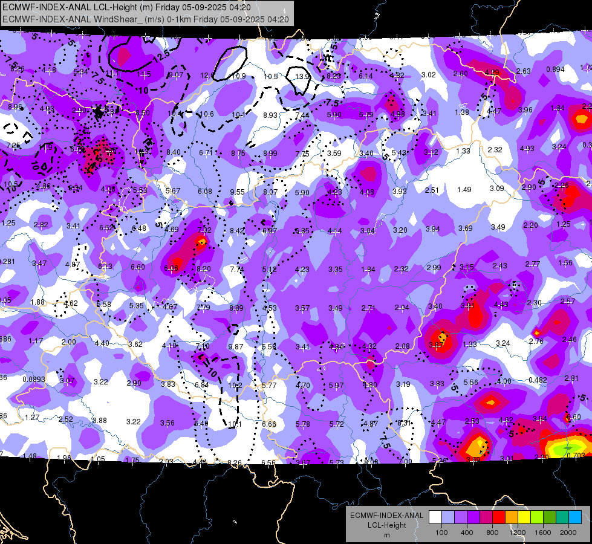Click the white legend swatch below 100 m
Image resolution: width=592 pixels, height=544 pixels.
tap(435, 517)
